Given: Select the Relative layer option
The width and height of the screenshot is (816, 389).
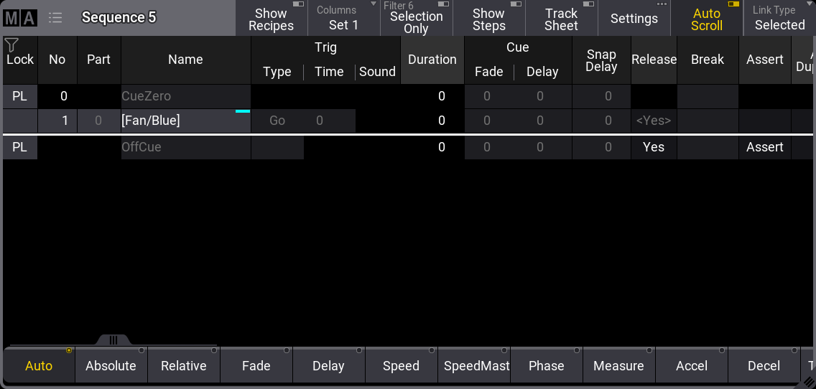Looking at the screenshot, I should [x=183, y=365].
